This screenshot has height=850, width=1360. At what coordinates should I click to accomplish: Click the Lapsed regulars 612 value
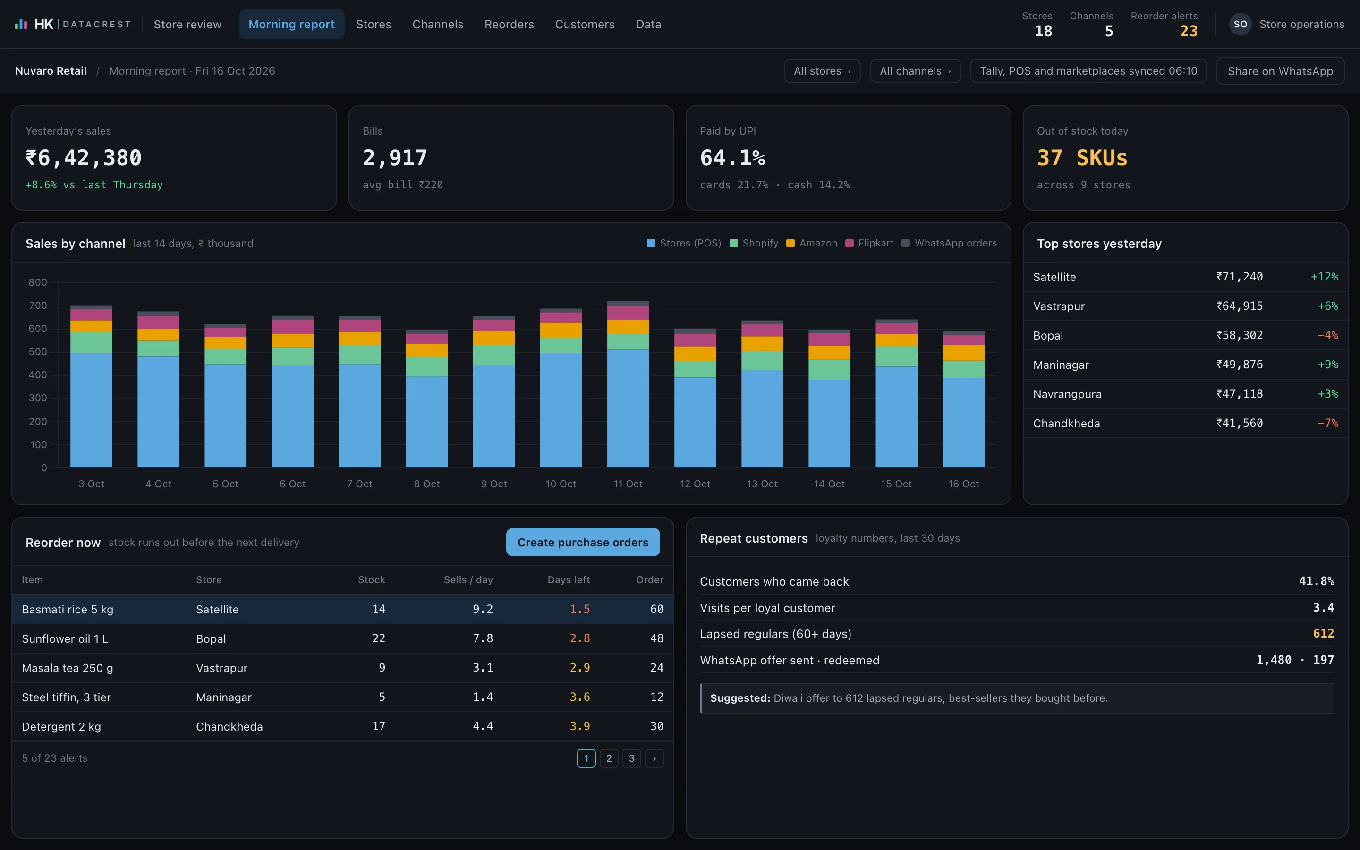click(1323, 634)
